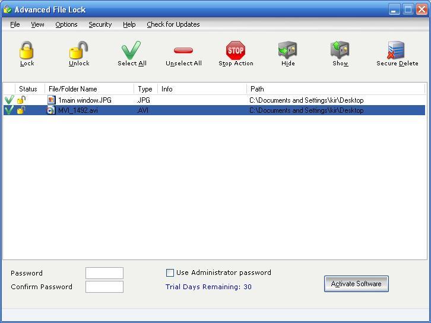The height and width of the screenshot is (323, 431).
Task: Click the JPG file icon beside 1main window.JPG
Action: tap(51, 100)
